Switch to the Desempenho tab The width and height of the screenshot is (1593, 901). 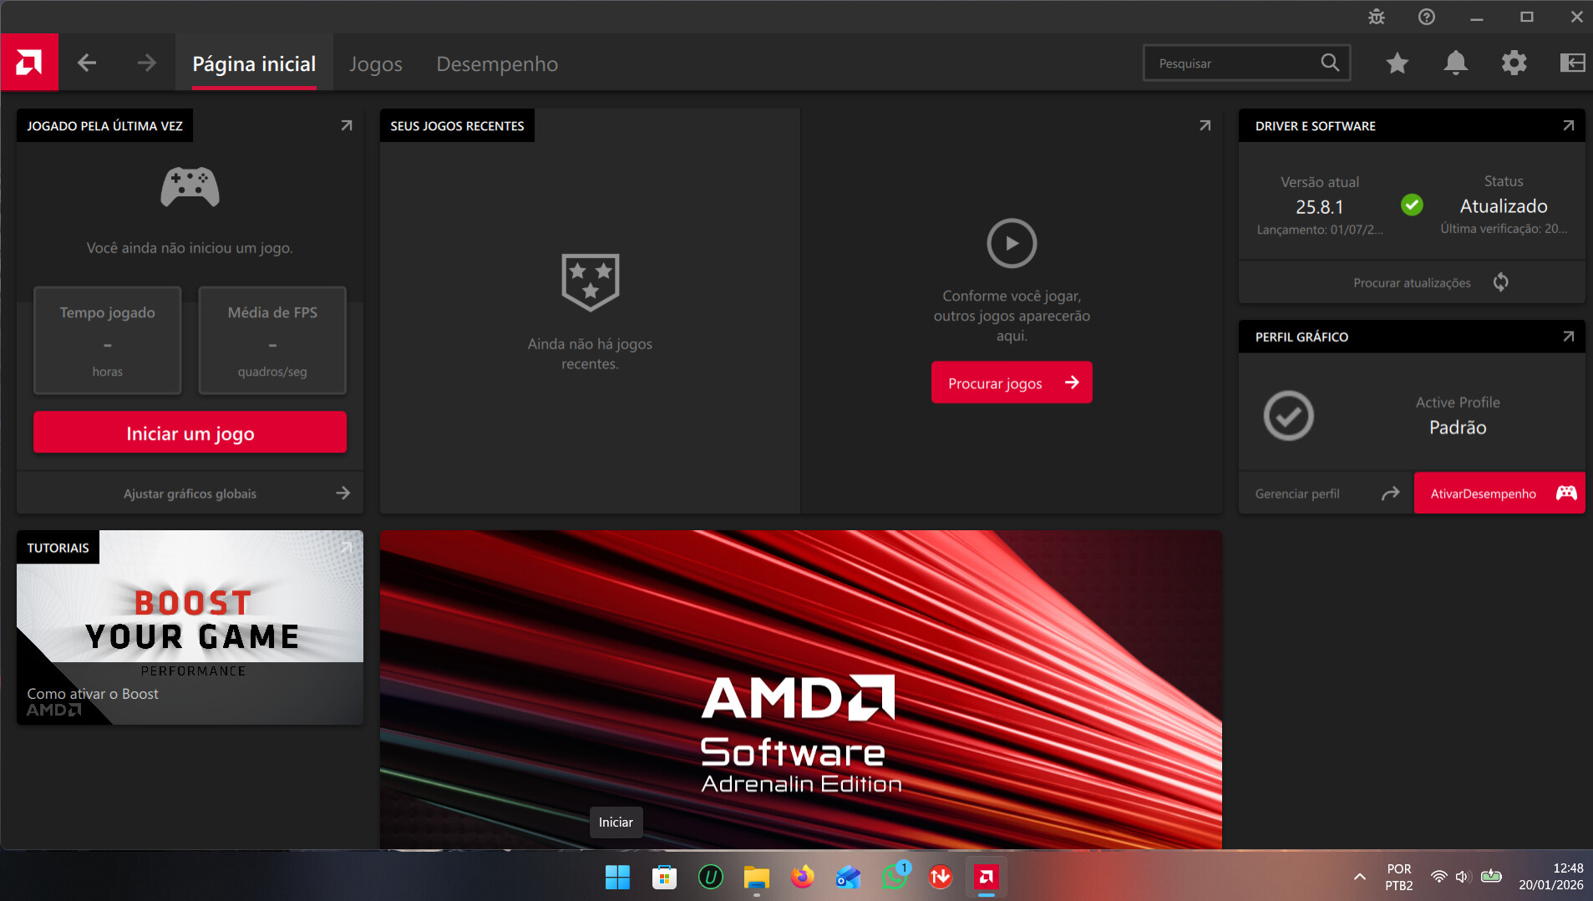497,64
